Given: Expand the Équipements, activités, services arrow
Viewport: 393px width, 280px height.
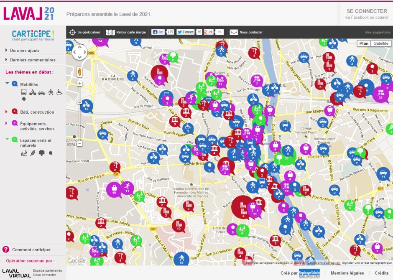Looking at the screenshot, I should coord(6,123).
